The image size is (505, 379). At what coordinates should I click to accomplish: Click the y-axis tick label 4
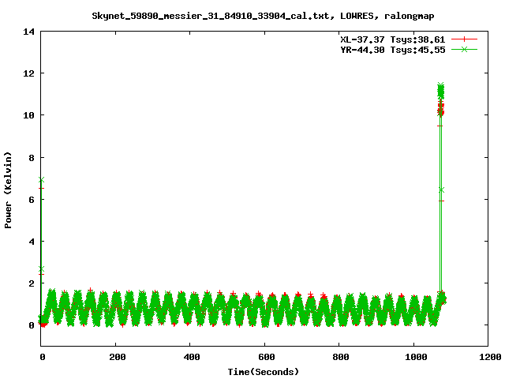tap(32, 242)
